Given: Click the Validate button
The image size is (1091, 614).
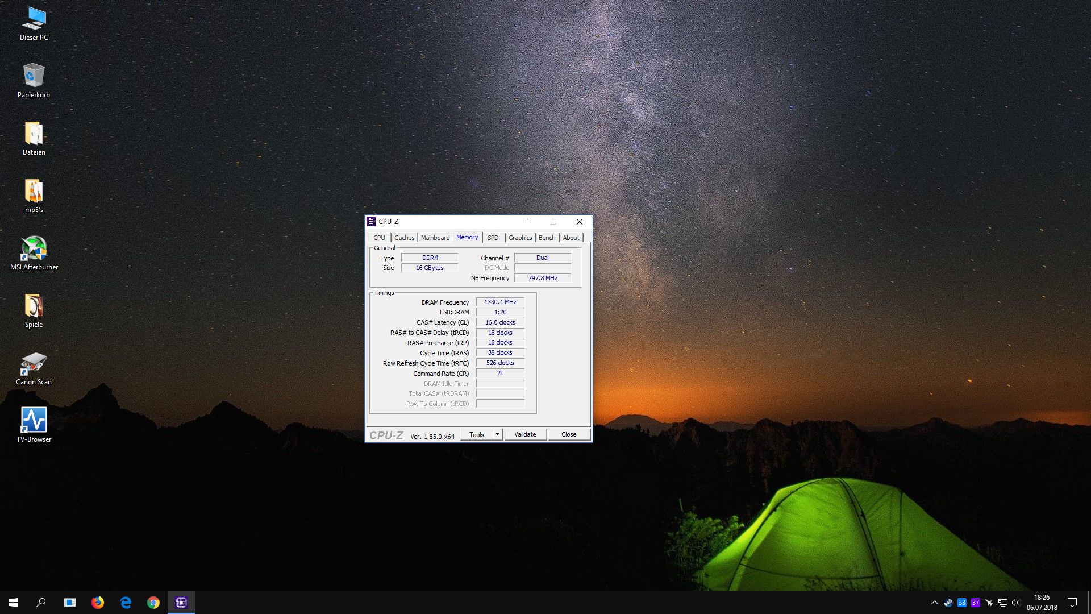Looking at the screenshot, I should point(525,434).
